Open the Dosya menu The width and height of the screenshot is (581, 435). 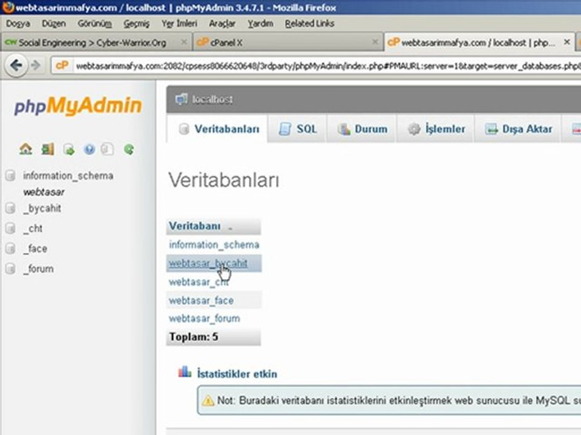coord(18,24)
